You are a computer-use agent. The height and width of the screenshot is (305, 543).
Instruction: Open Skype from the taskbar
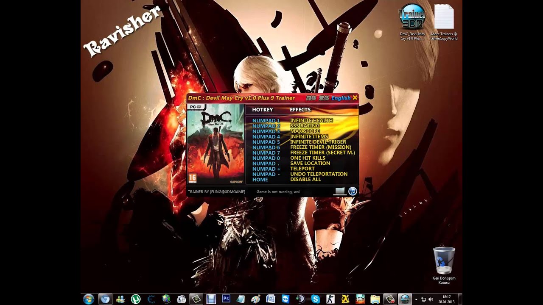tap(315, 299)
